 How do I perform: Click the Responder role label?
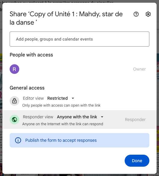point(135,120)
